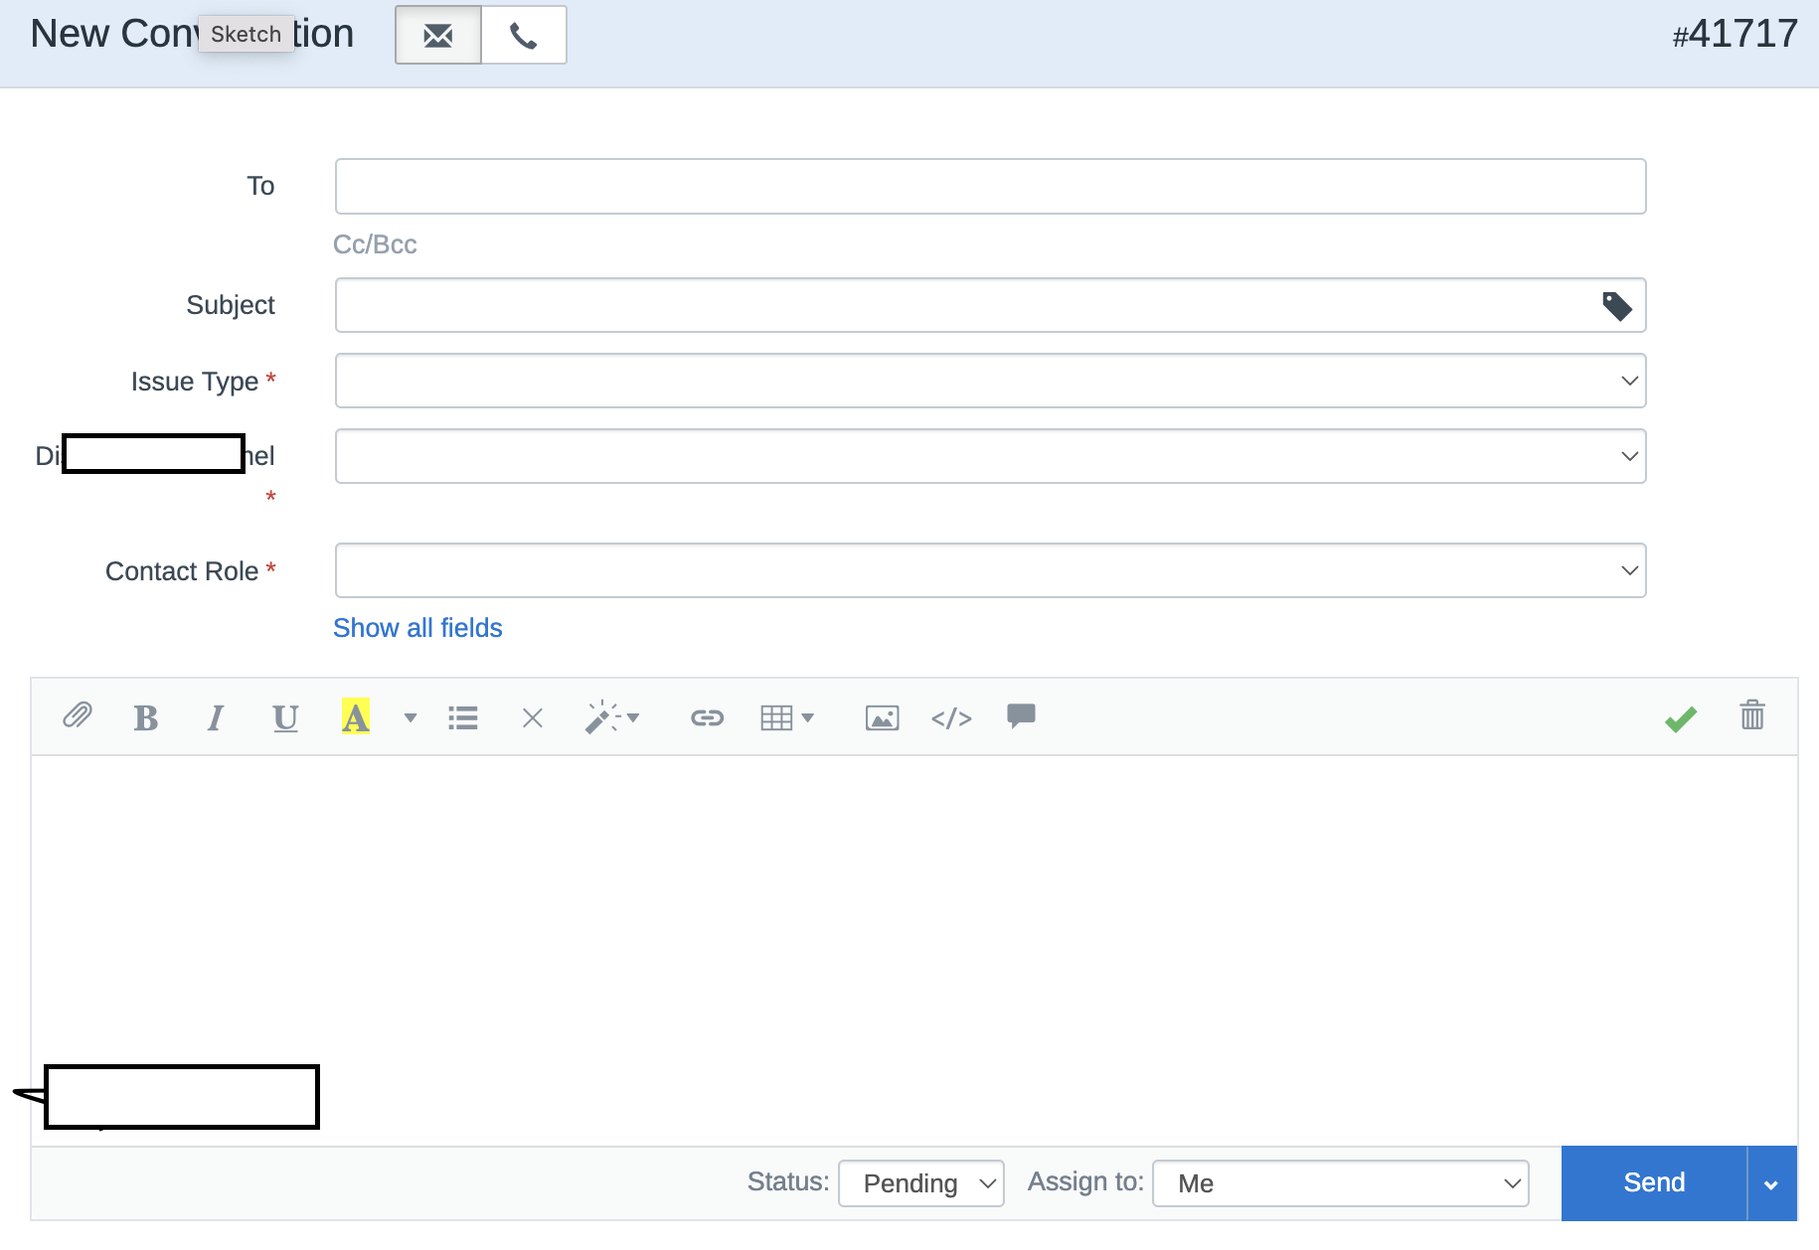Open the Contact Role dropdown

tap(990, 570)
